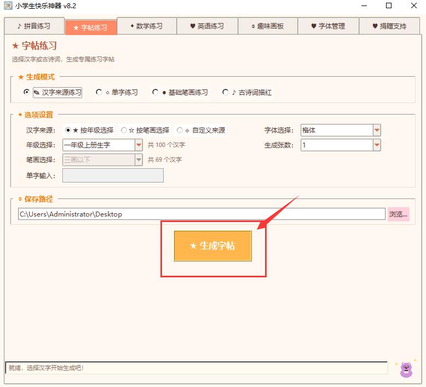Screen dimensions: 426x387
Task: Expand the 年级选择 dropdown arrow
Action: click(139, 145)
